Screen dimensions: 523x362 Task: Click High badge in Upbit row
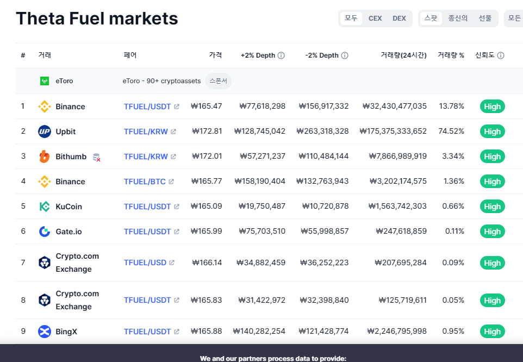click(x=493, y=132)
